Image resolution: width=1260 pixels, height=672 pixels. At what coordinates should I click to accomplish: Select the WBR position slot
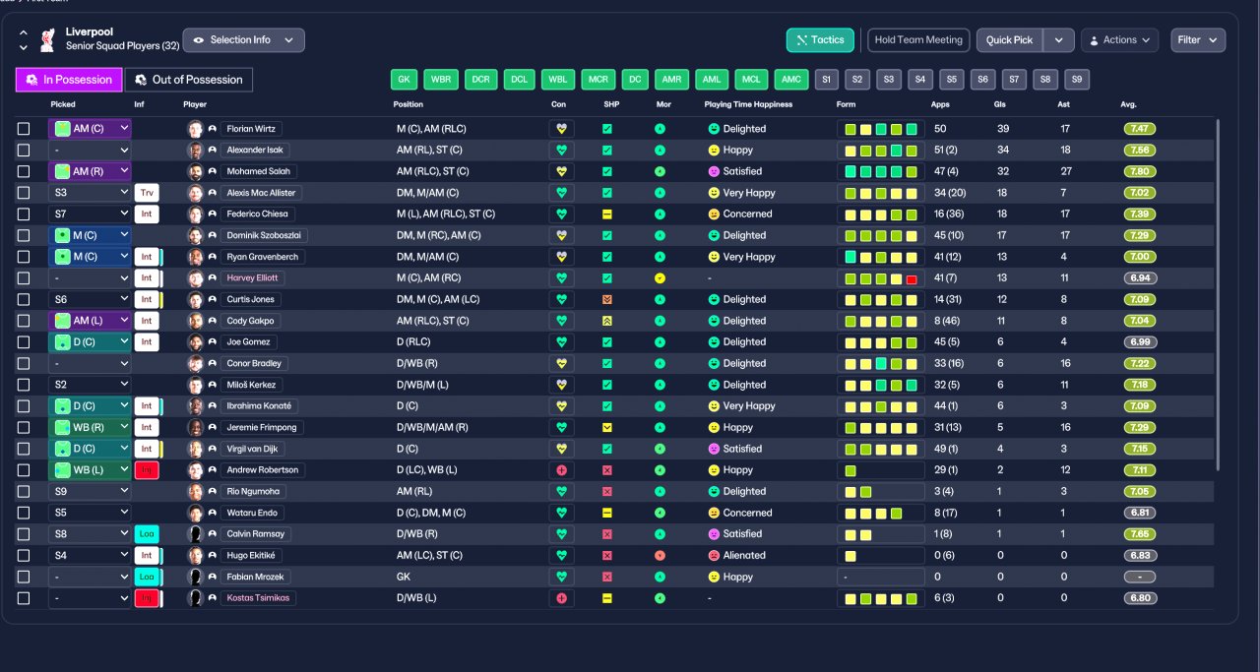[440, 80]
